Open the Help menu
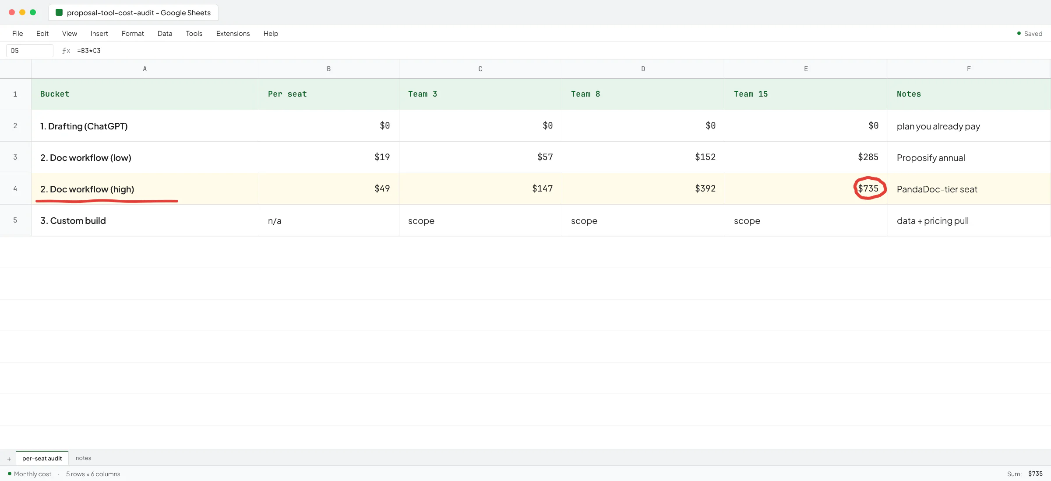The height and width of the screenshot is (481, 1051). coord(271,33)
